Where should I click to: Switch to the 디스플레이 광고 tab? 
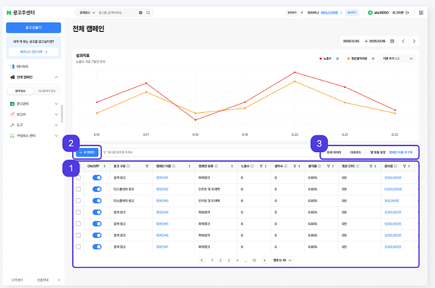tap(47, 90)
